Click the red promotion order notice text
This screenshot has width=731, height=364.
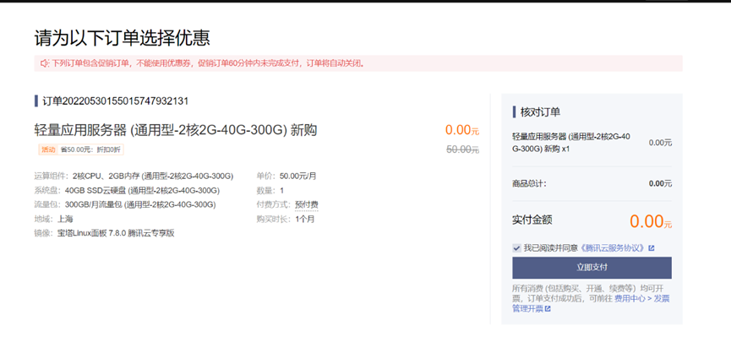[x=208, y=63]
